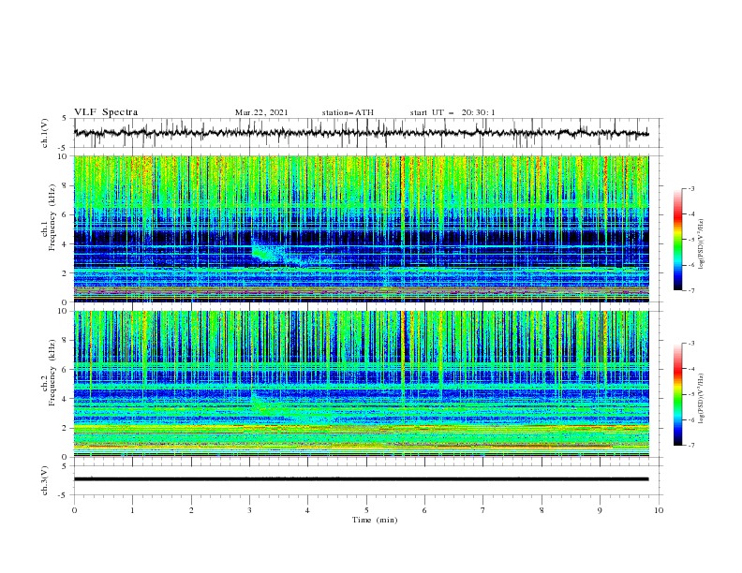Click the "-7" label on ch.2 color bar
742x573 pixels.
pos(691,446)
